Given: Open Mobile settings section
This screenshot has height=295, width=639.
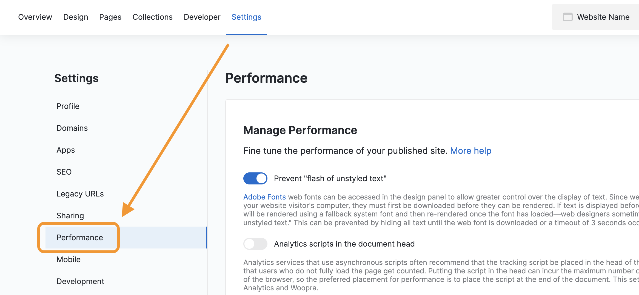Looking at the screenshot, I should (69, 259).
